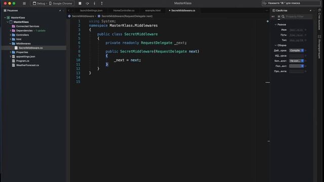Collapse the MasterKlass solution root node
This screenshot has height=182, width=324.
(x=5, y=18)
